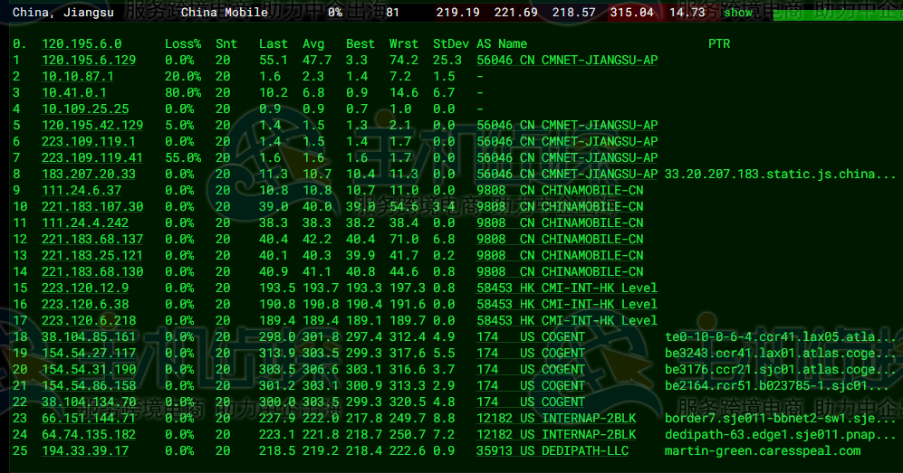Image resolution: width=903 pixels, height=473 pixels.
Task: Click IP 111.24.4.242
Action: 85,223
